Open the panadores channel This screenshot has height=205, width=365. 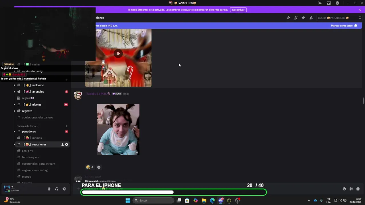coord(29,132)
